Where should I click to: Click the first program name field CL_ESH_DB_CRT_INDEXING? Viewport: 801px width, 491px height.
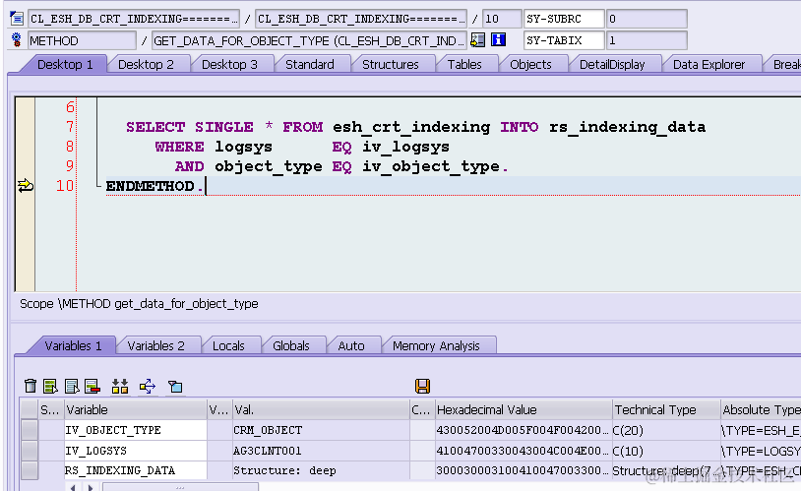click(x=133, y=19)
